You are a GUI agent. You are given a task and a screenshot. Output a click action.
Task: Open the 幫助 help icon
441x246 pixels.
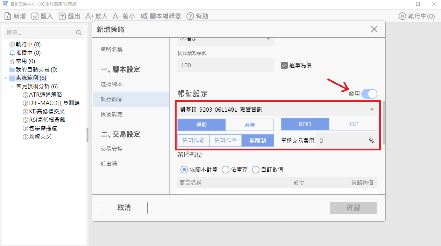[x=190, y=16]
